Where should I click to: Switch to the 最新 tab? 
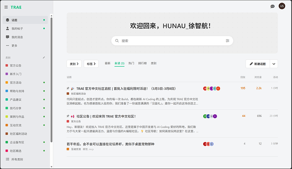tap(107, 64)
